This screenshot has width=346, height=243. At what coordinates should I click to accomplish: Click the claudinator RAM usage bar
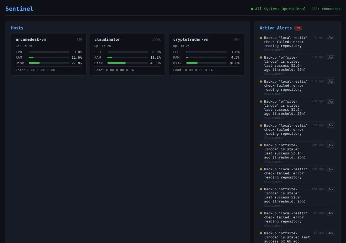pos(128,58)
